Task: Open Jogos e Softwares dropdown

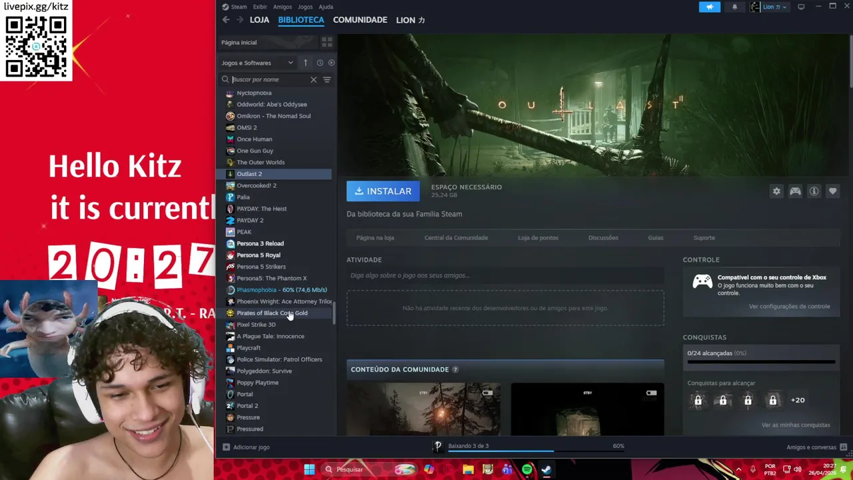Action: pyautogui.click(x=257, y=63)
